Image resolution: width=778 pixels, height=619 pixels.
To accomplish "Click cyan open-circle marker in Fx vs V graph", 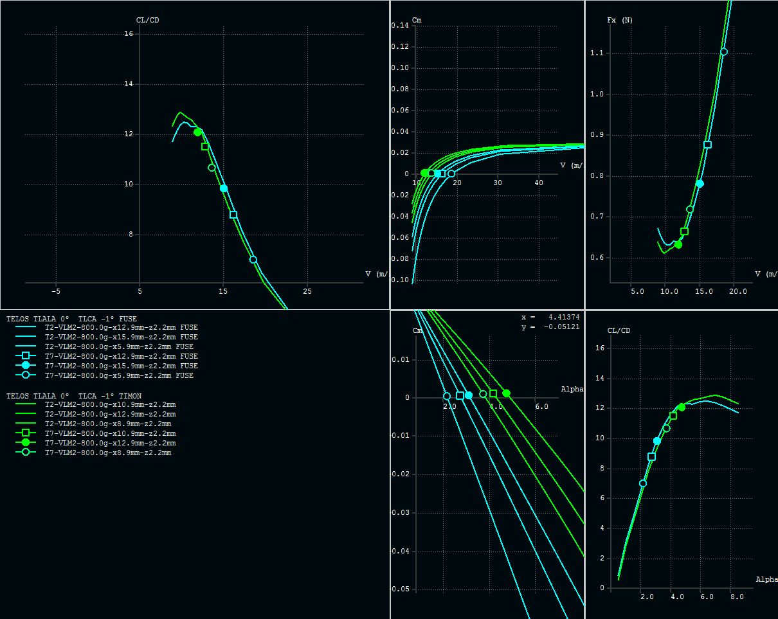I will tap(723, 52).
